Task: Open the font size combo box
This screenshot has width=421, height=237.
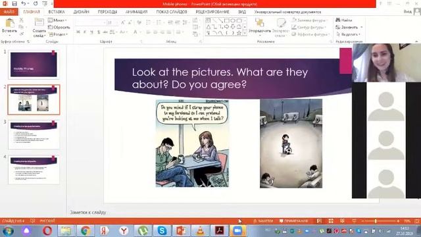Action: point(112,23)
